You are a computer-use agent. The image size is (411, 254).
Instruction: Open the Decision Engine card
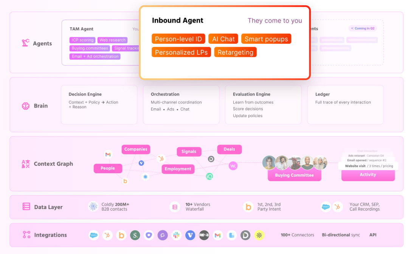[99, 105]
